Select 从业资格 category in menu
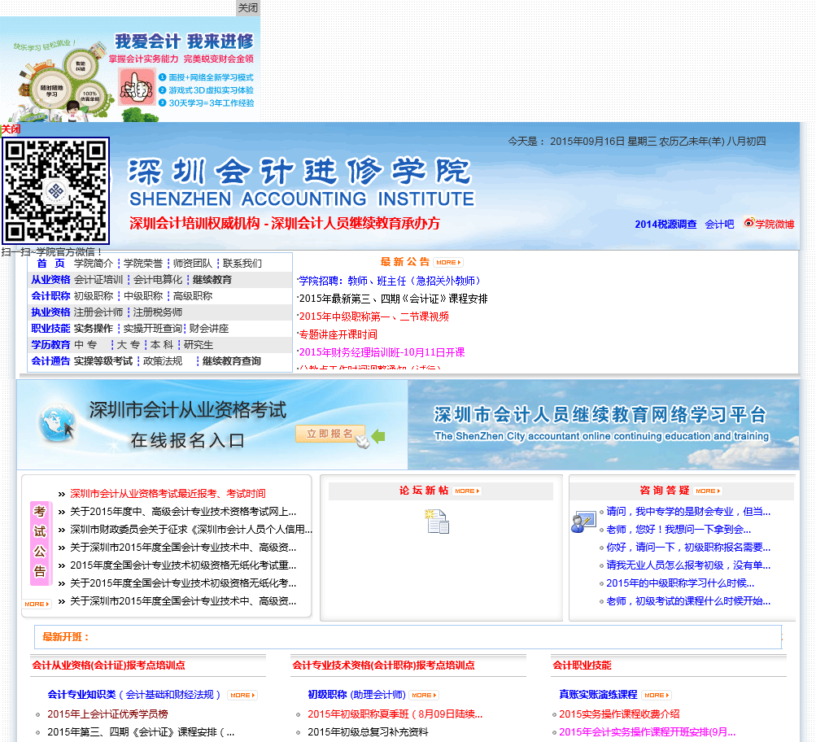The image size is (816, 742). (50, 280)
